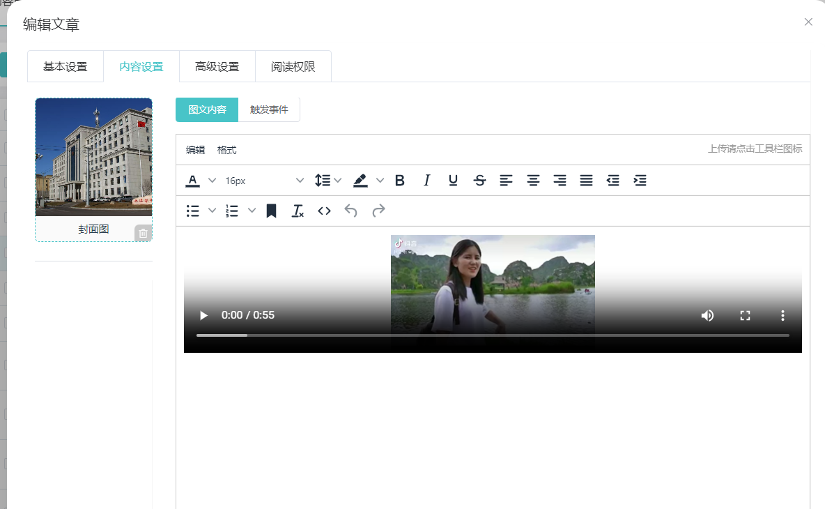Toggle bold formatting in the editor
Image resolution: width=825 pixels, height=509 pixels.
point(399,180)
